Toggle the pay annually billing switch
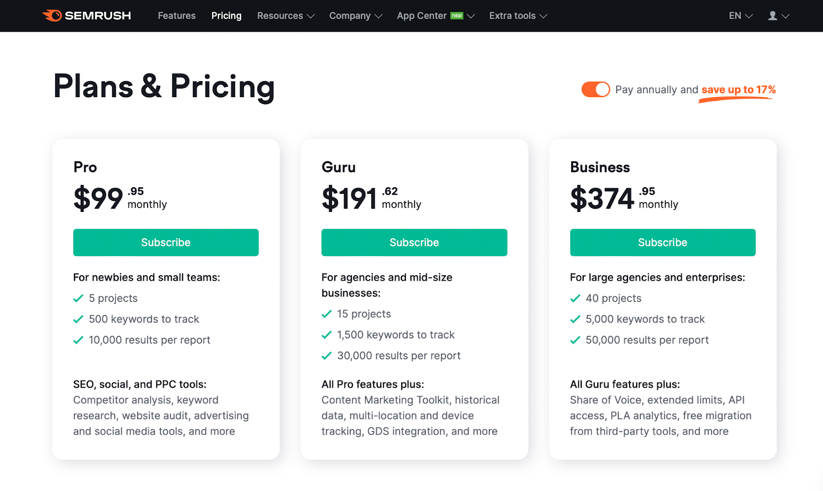 tap(596, 89)
